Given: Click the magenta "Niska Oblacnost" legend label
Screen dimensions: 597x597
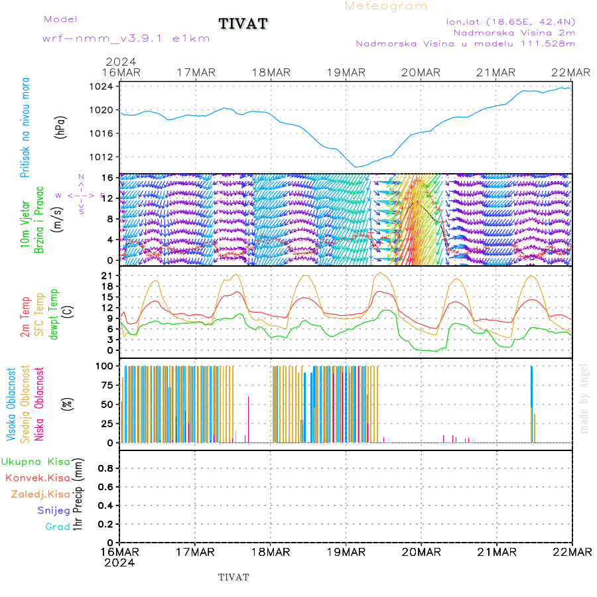Looking at the screenshot, I should pyautogui.click(x=39, y=404).
